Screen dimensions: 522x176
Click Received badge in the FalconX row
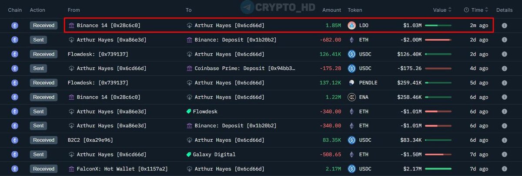coord(44,169)
